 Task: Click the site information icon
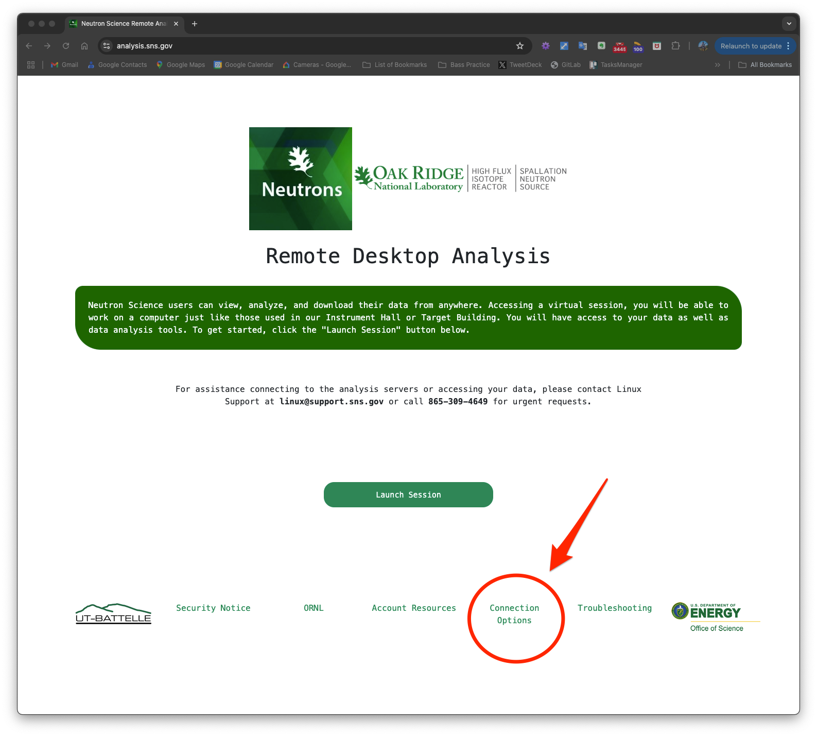[x=107, y=46]
